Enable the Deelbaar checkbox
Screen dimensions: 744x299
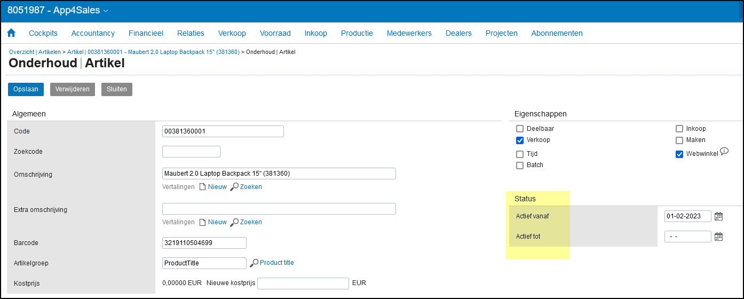tap(520, 129)
